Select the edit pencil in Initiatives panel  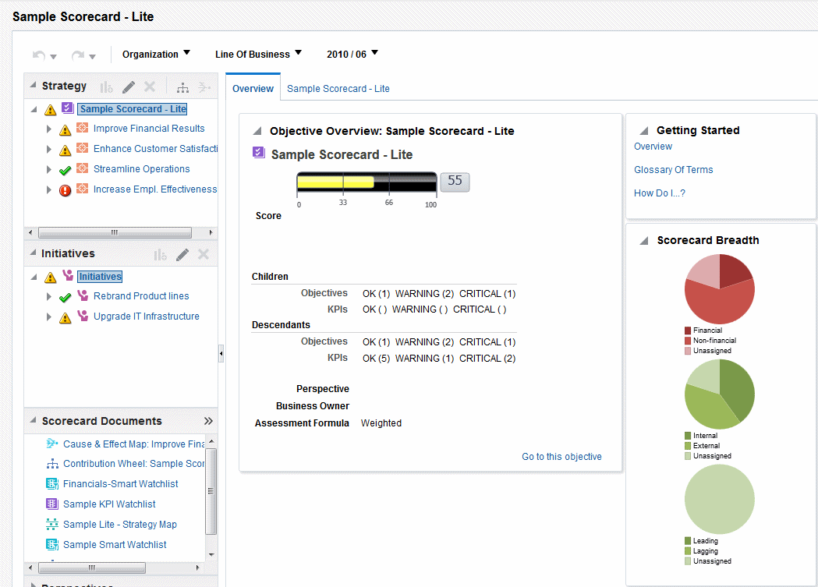click(x=182, y=254)
